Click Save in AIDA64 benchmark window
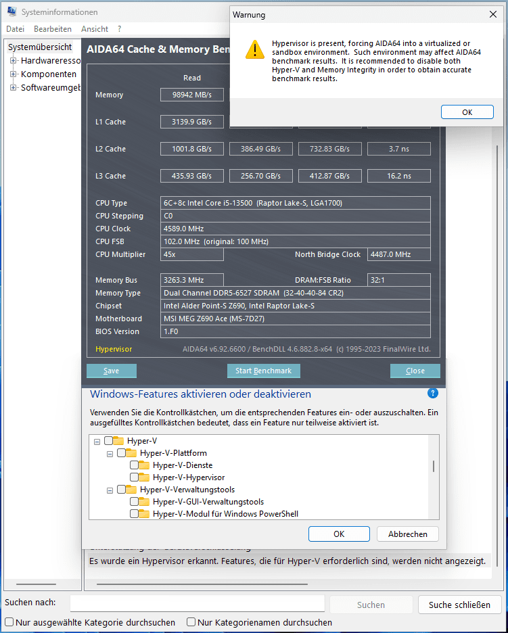The width and height of the screenshot is (508, 633). click(x=112, y=371)
